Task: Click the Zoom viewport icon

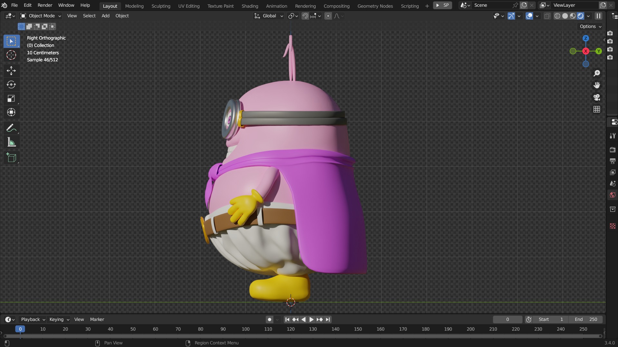Action: coord(597,73)
